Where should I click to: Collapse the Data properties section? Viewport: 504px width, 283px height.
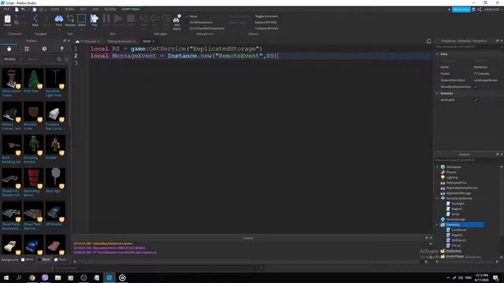(x=437, y=54)
